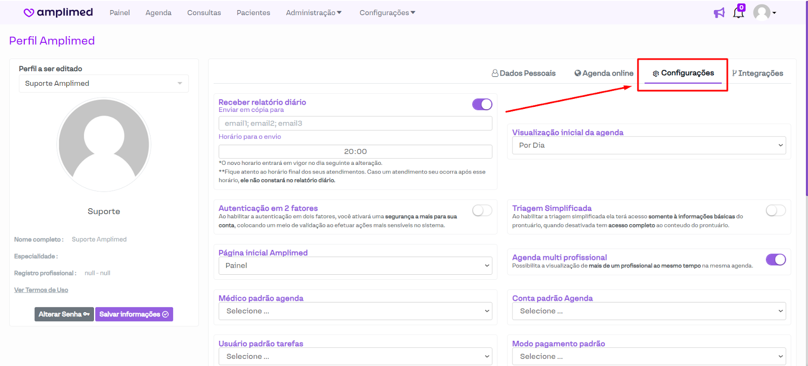Open the Página inicial Amplimed dropdown

(355, 266)
